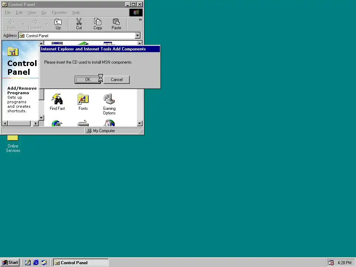Click the Cut toolbar icon
The image size is (356, 267).
coord(79,24)
